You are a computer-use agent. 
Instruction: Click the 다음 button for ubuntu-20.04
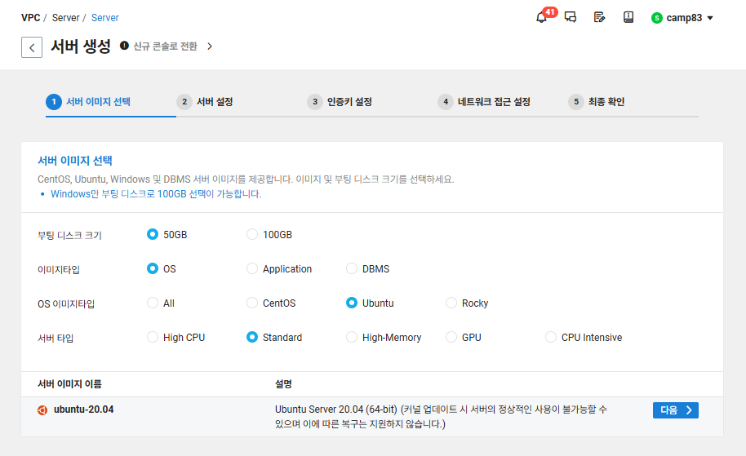pyautogui.click(x=676, y=410)
